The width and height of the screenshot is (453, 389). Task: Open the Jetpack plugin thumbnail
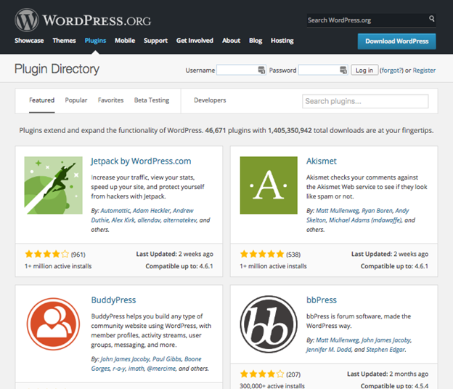click(x=54, y=185)
